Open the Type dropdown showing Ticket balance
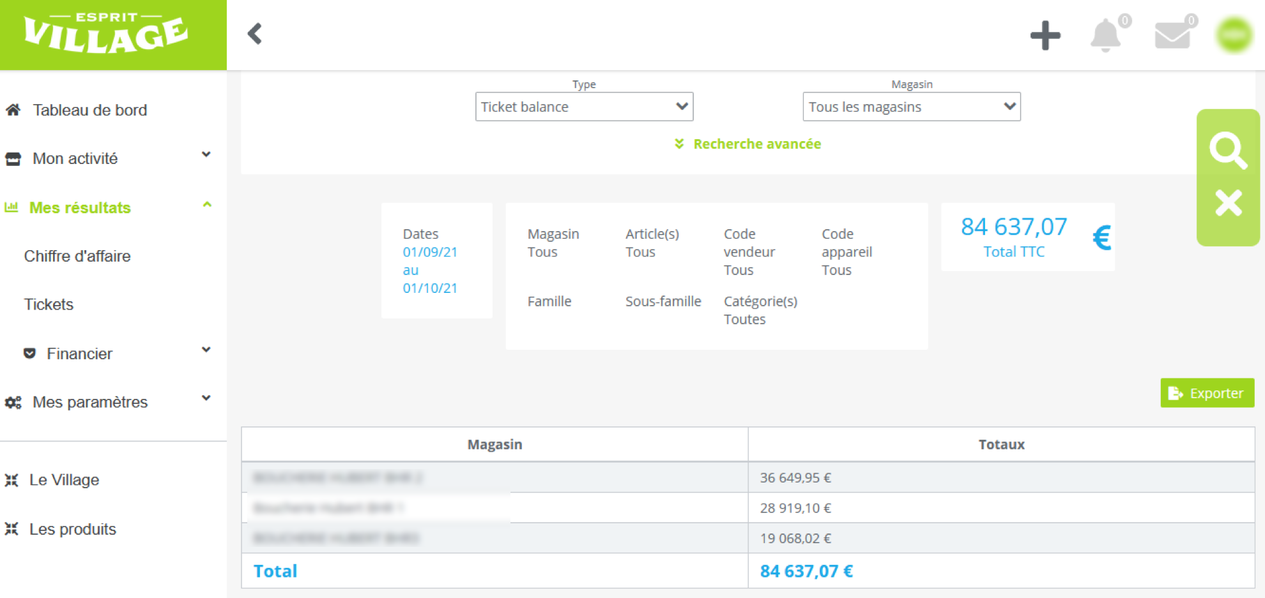This screenshot has height=598, width=1265. pyautogui.click(x=583, y=107)
